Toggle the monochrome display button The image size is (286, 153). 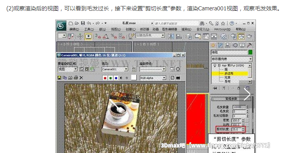[127, 78]
